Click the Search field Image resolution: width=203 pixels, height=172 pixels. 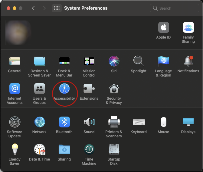[x=174, y=8]
